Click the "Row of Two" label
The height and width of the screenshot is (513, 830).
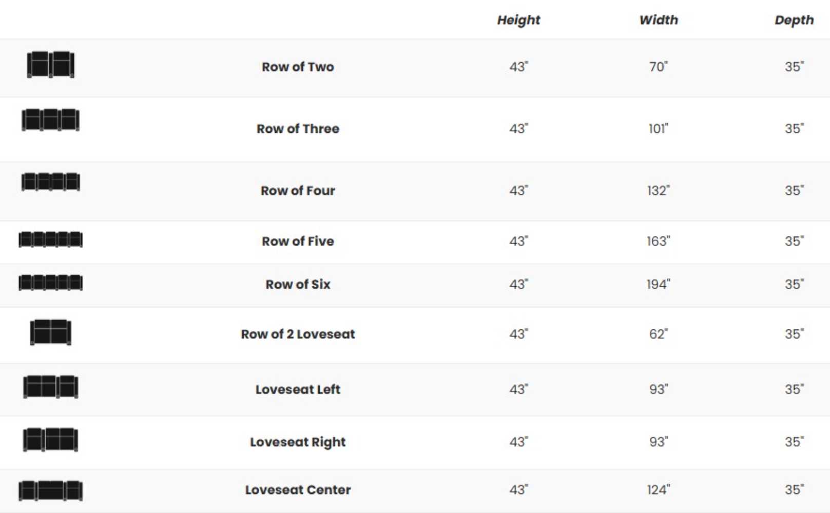(x=298, y=67)
